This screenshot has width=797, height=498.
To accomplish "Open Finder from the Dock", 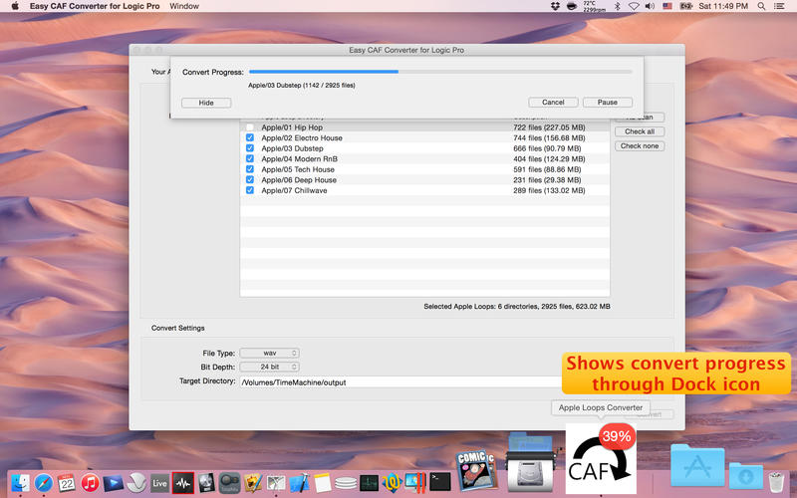I will pyautogui.click(x=18, y=482).
